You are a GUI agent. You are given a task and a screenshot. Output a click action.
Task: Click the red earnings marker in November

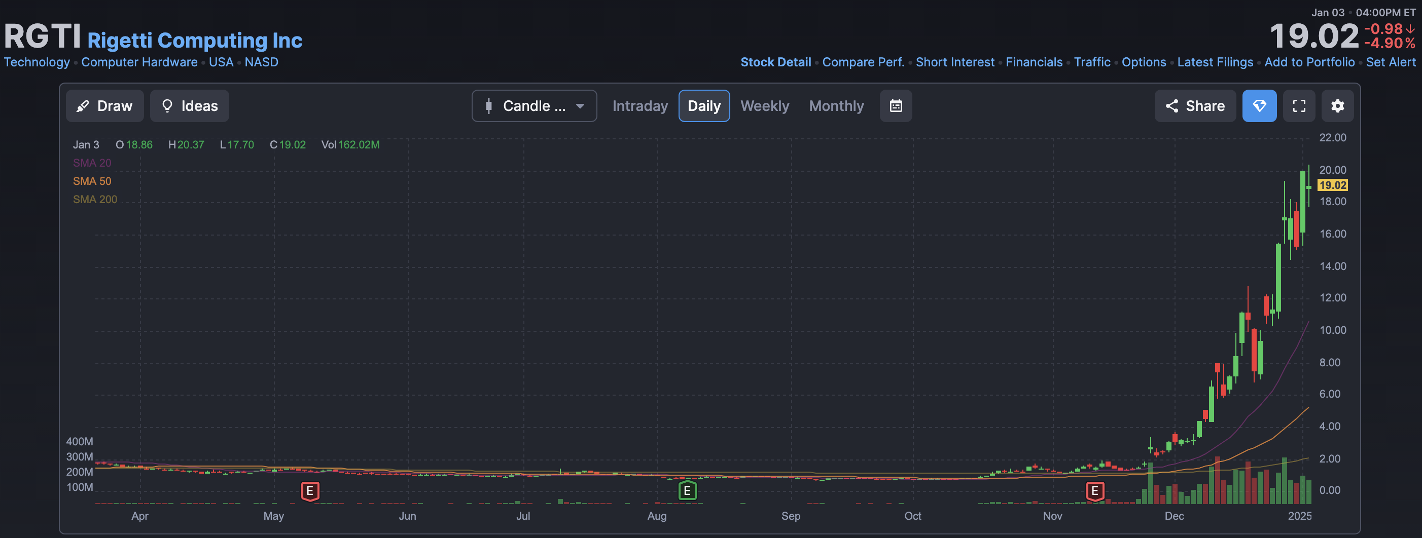click(x=1095, y=490)
